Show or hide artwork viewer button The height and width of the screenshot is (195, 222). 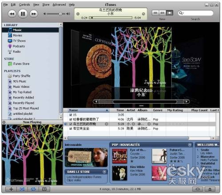click(x=44, y=189)
